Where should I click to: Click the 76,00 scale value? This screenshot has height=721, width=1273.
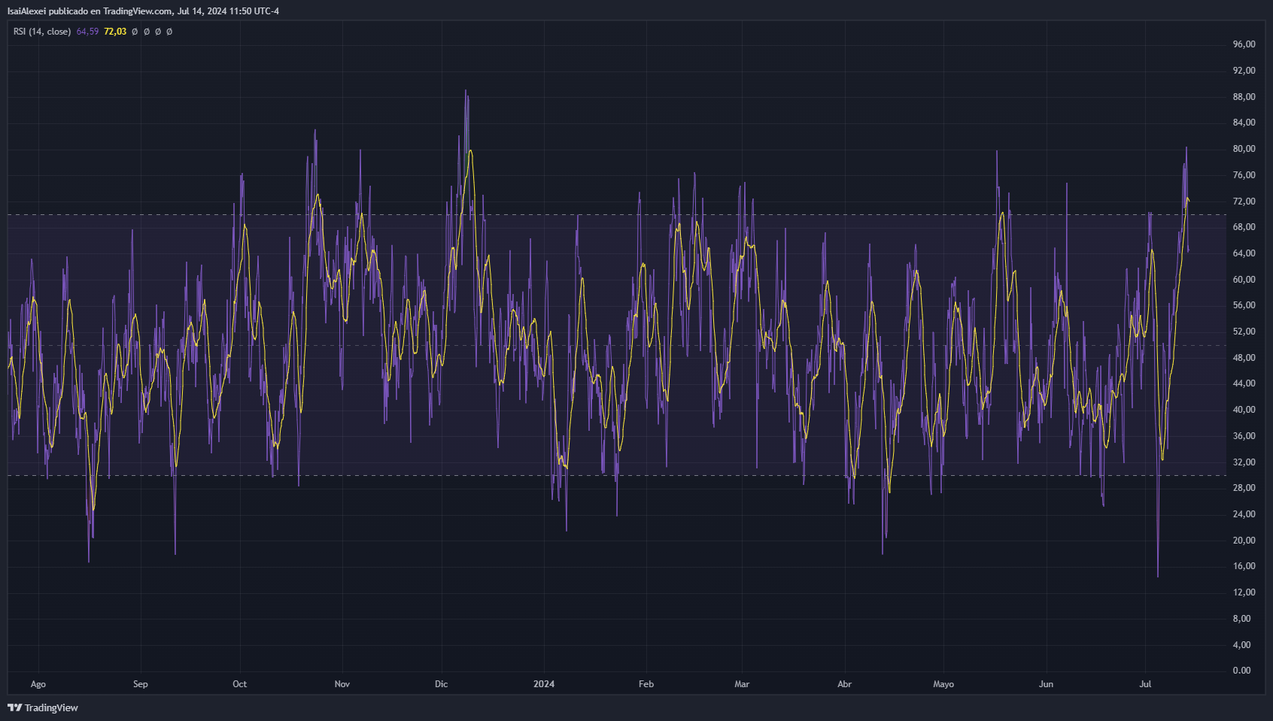pyautogui.click(x=1244, y=175)
